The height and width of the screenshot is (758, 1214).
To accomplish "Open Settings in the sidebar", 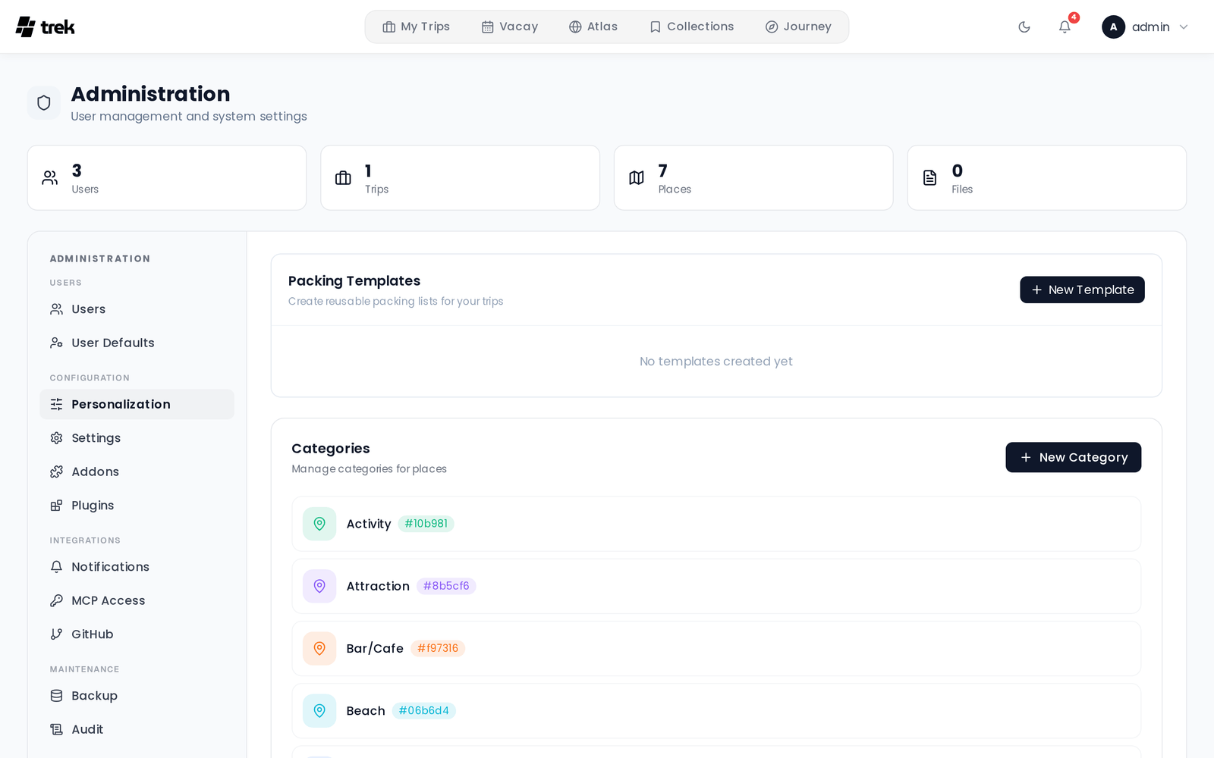I will coord(137,438).
